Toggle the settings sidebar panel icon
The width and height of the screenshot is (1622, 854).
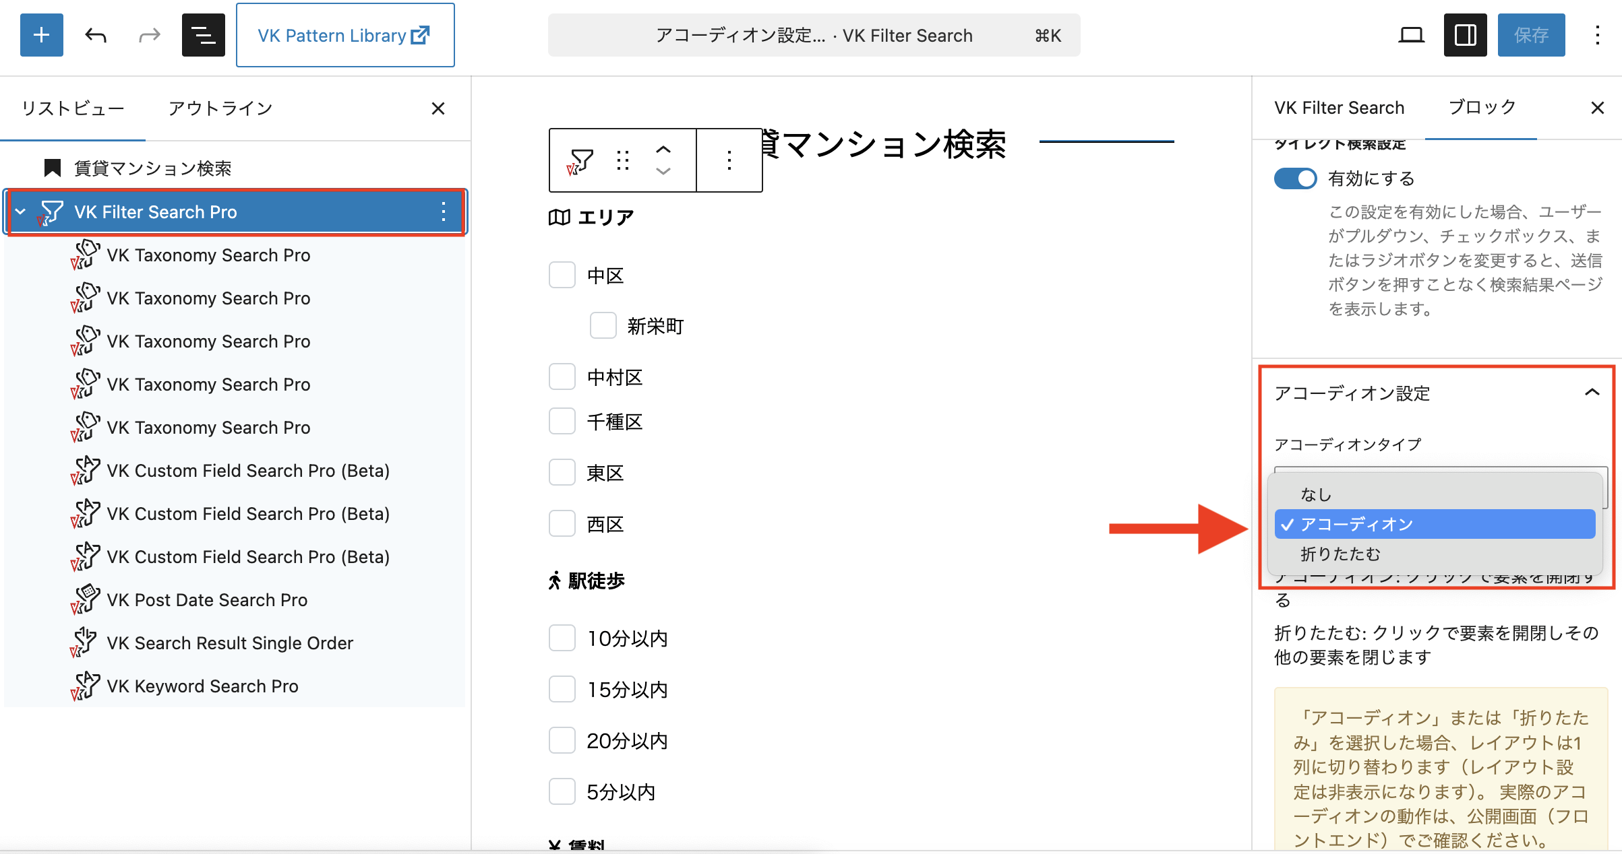click(1465, 35)
